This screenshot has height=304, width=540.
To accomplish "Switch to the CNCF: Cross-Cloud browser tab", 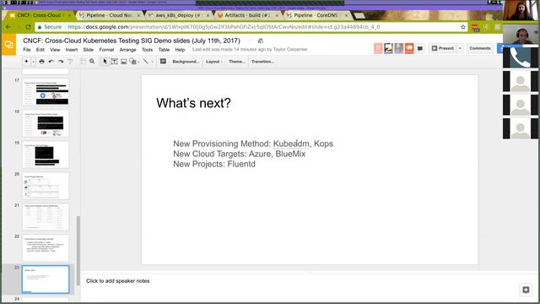I will pos(40,15).
